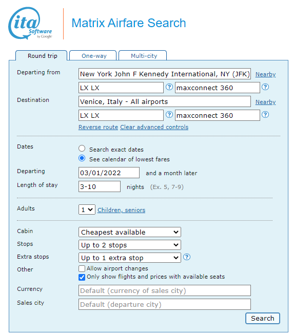Open help icon beside destination LX routing field

pyautogui.click(x=169, y=115)
